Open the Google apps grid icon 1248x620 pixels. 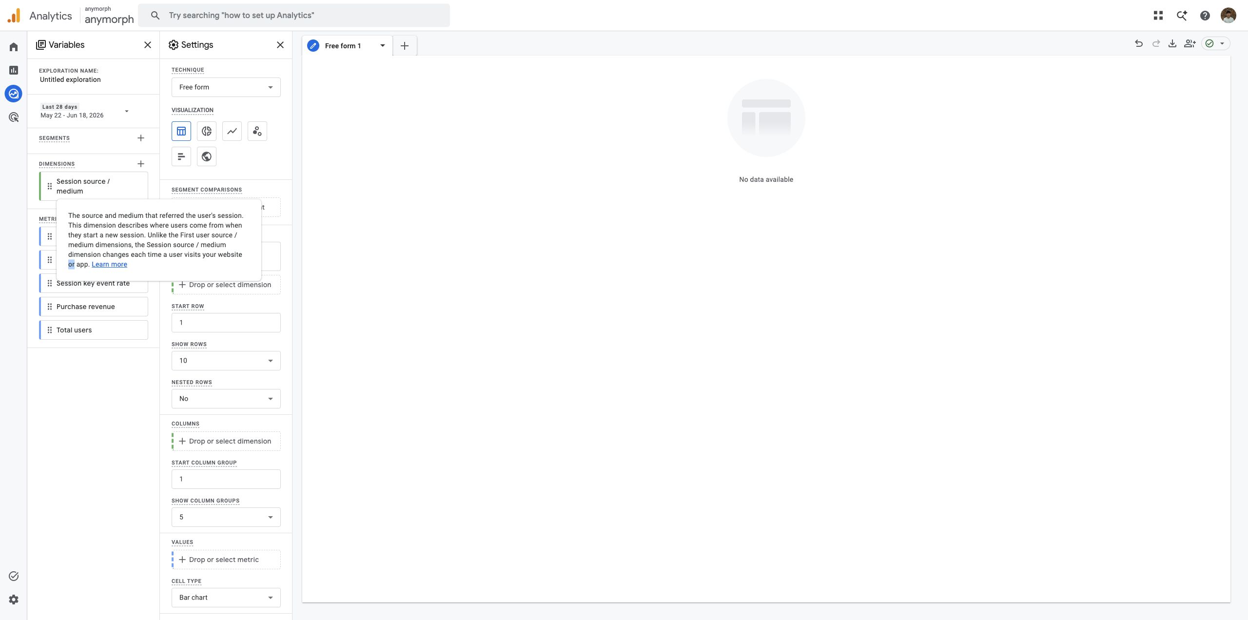[1158, 16]
